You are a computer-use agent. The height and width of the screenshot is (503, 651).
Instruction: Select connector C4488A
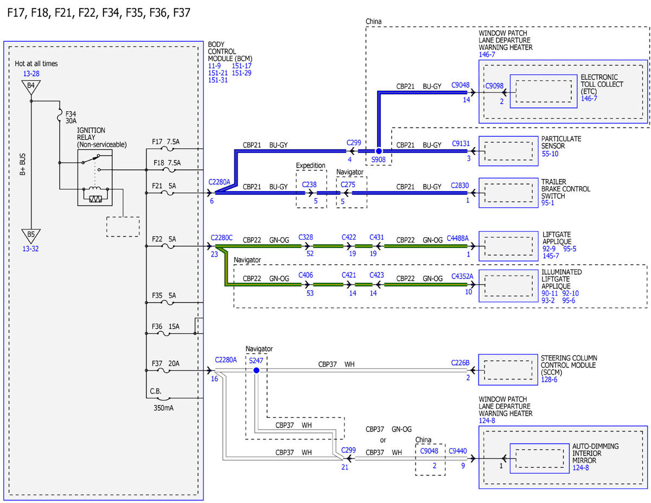click(x=457, y=238)
